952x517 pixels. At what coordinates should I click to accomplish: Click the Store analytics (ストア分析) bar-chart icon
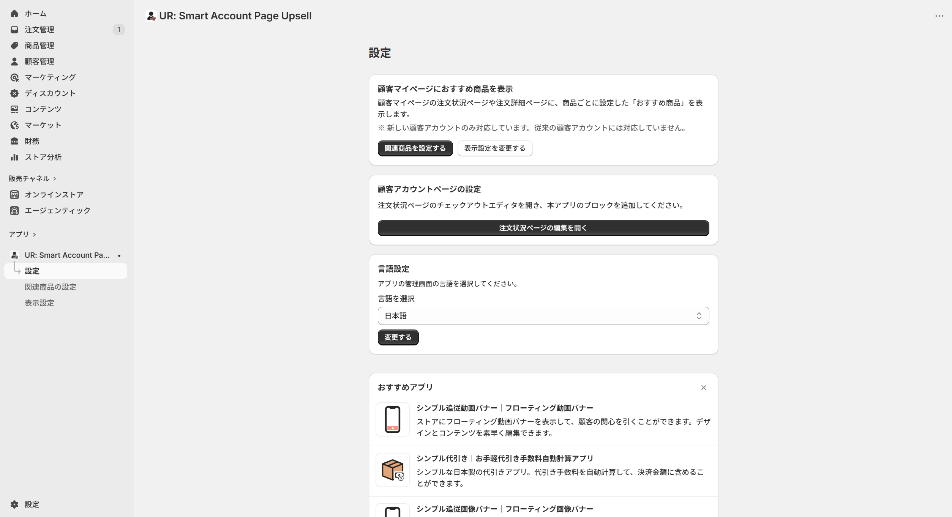[14, 157]
